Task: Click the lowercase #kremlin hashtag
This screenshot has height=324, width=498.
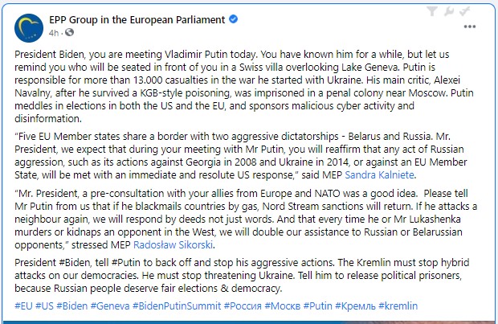Action: point(398,306)
